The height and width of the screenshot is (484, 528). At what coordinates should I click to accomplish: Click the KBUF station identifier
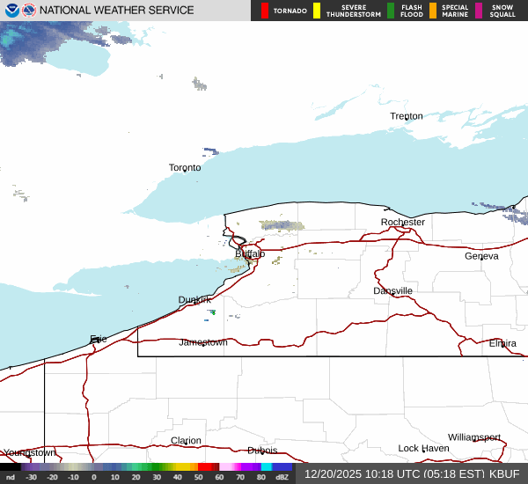pos(504,473)
